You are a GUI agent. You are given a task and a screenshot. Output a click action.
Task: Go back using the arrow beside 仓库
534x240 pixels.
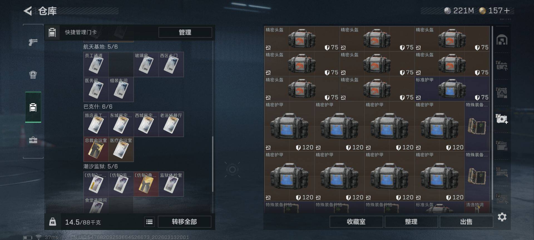coord(28,11)
